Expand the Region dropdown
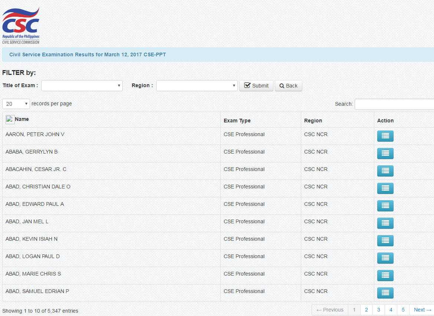434x316 pixels. [197, 86]
